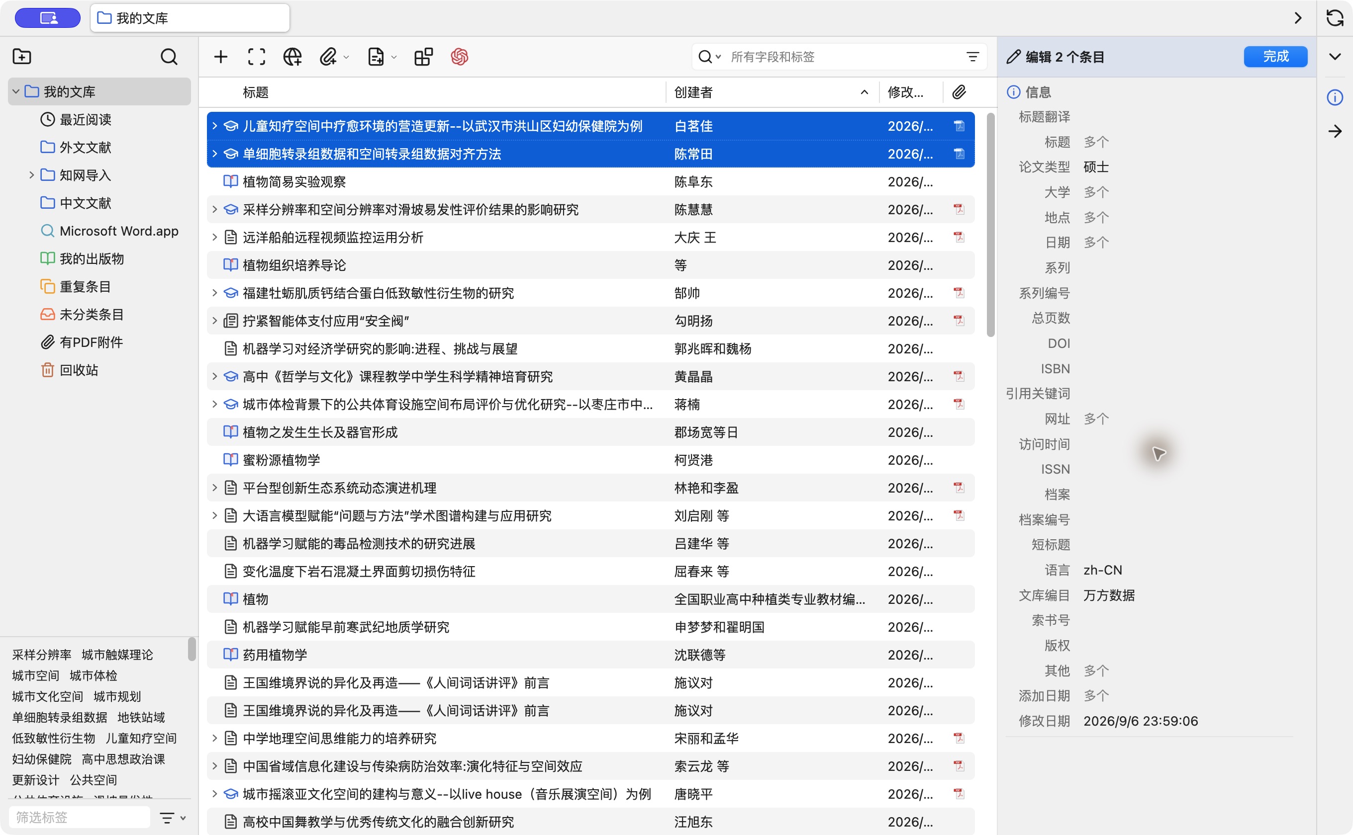Viewport: 1353px width, 835px height.
Task: Expand row 采样分辨率和空间分辨率对滑坡易发性评价结果的影响研究
Action: (214, 209)
